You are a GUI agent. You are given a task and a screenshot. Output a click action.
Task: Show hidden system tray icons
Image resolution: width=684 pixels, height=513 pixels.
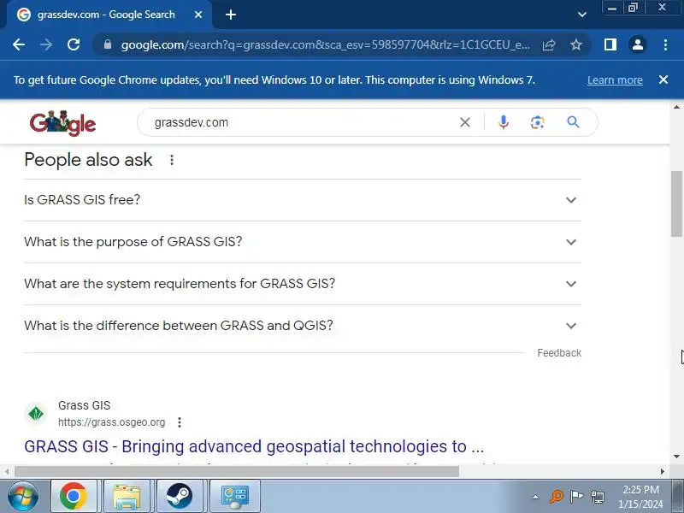click(x=536, y=497)
